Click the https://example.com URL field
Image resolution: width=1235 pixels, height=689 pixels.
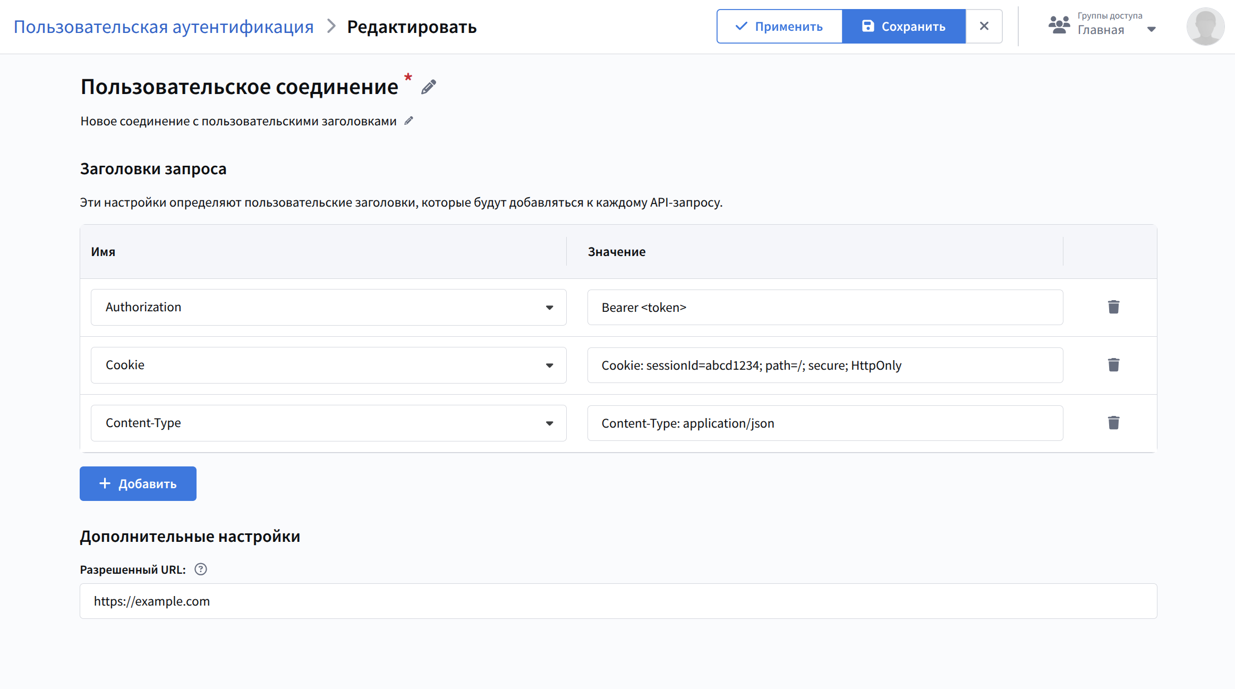[618, 601]
